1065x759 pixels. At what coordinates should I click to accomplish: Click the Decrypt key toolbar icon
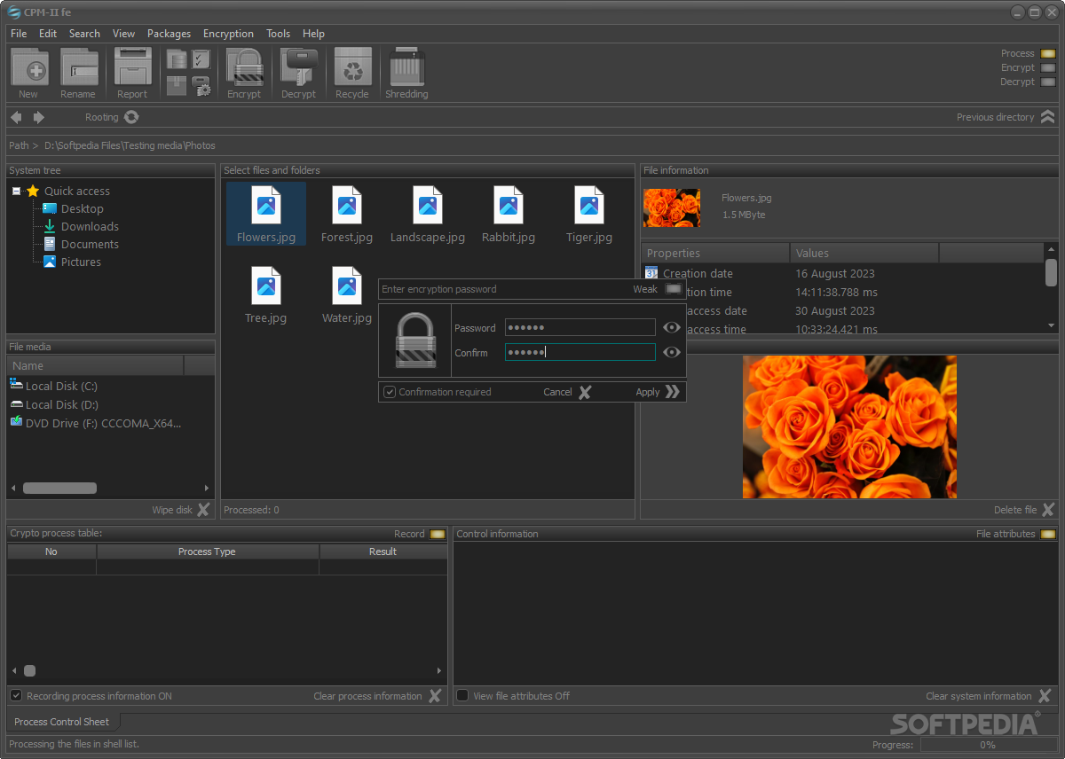click(x=298, y=67)
